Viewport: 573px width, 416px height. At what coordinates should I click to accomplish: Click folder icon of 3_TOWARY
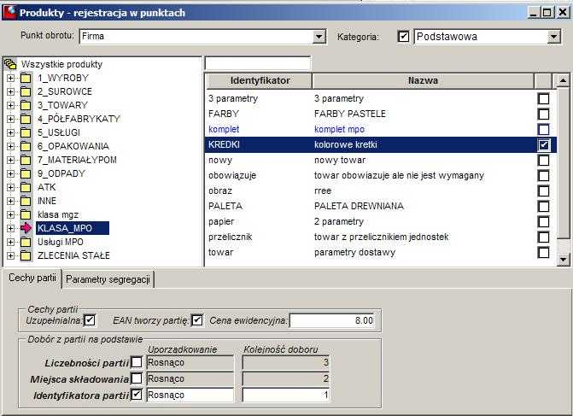[x=26, y=105]
